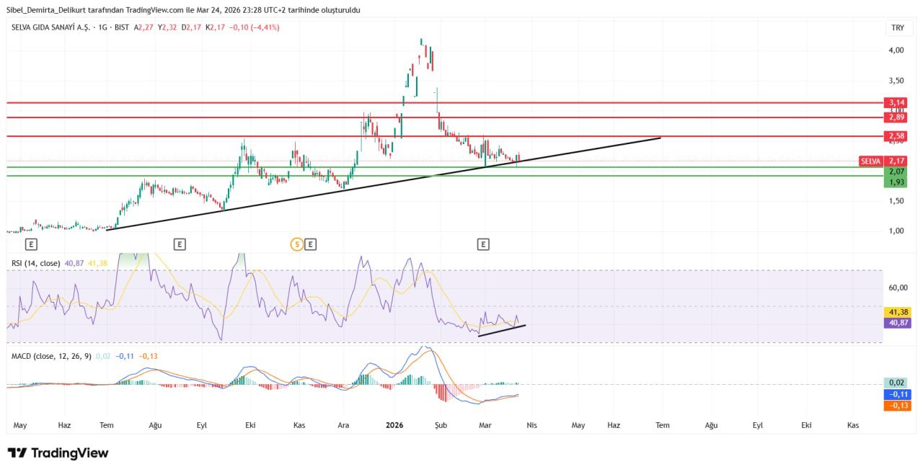923x472 pixels.
Task: Click the E earnings marker beside the S marker
Action: pos(310,244)
